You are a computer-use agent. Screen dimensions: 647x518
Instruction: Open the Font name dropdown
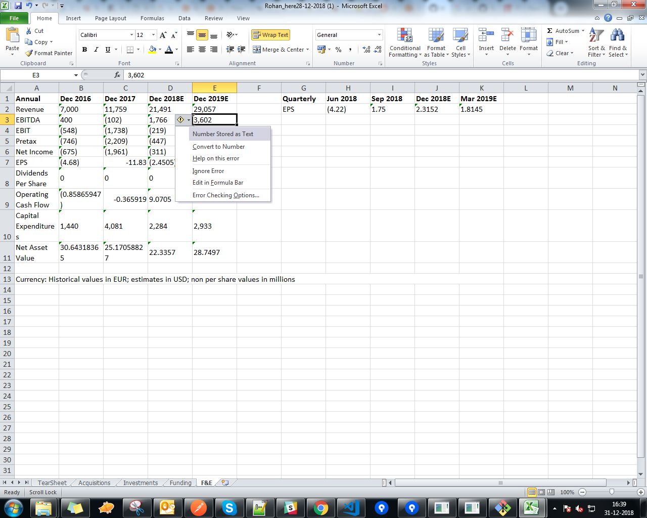click(131, 35)
